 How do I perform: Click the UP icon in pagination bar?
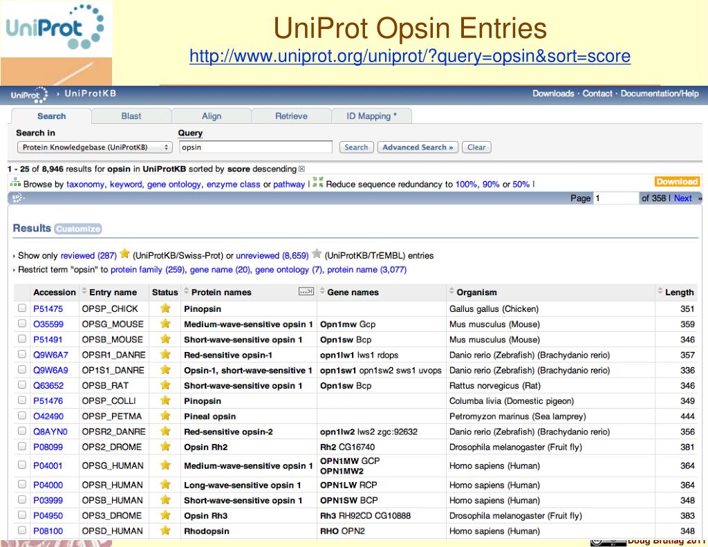pos(19,198)
